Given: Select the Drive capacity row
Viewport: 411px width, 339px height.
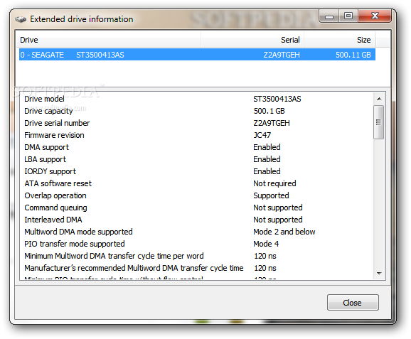Looking at the screenshot, I should pos(196,111).
